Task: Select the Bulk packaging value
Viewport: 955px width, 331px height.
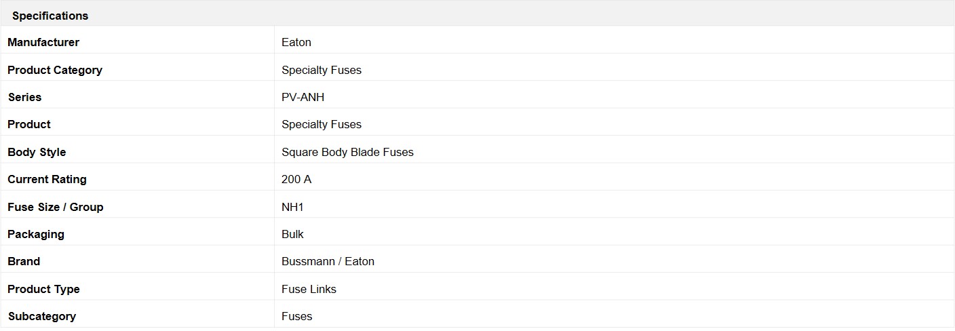Action: click(x=292, y=234)
